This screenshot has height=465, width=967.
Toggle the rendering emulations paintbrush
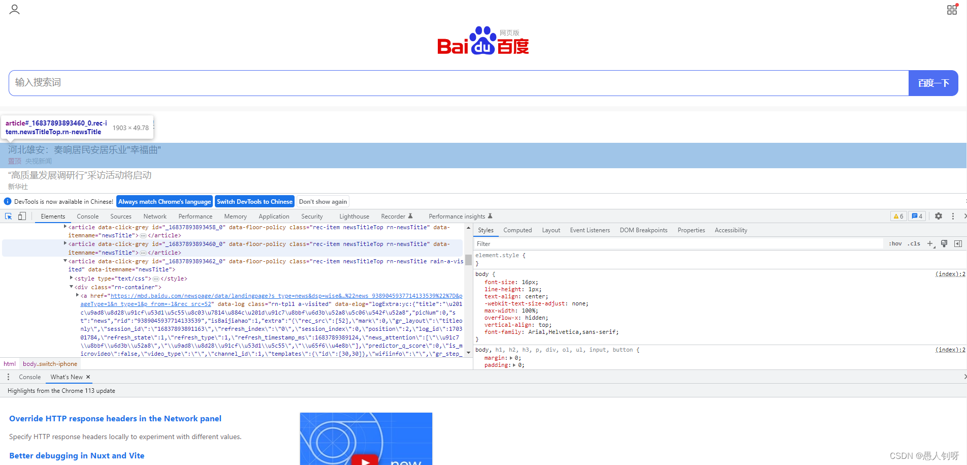point(944,244)
